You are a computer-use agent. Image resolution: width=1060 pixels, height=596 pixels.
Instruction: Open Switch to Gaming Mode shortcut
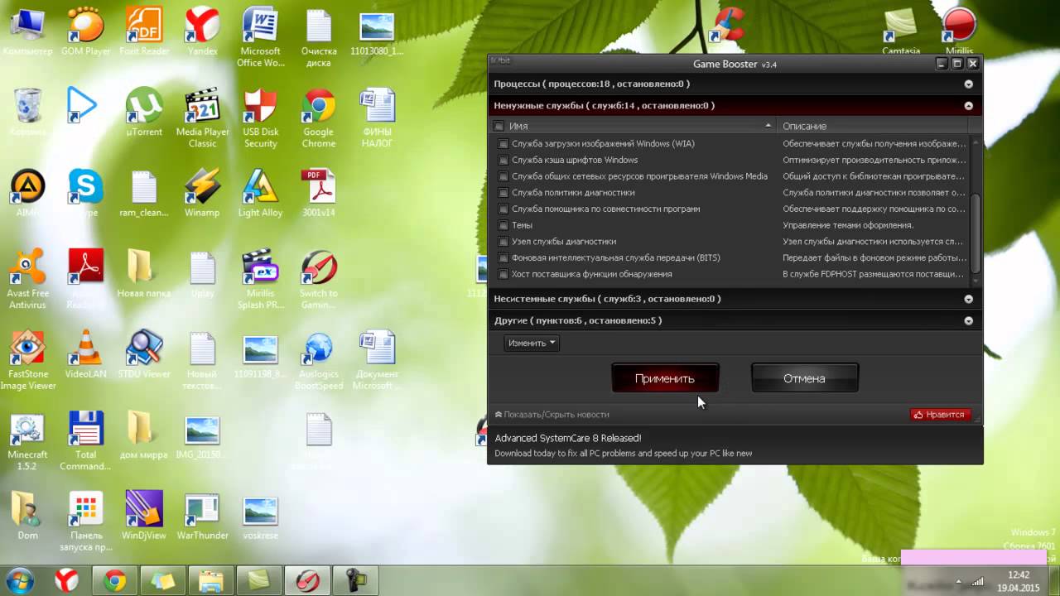(x=319, y=280)
